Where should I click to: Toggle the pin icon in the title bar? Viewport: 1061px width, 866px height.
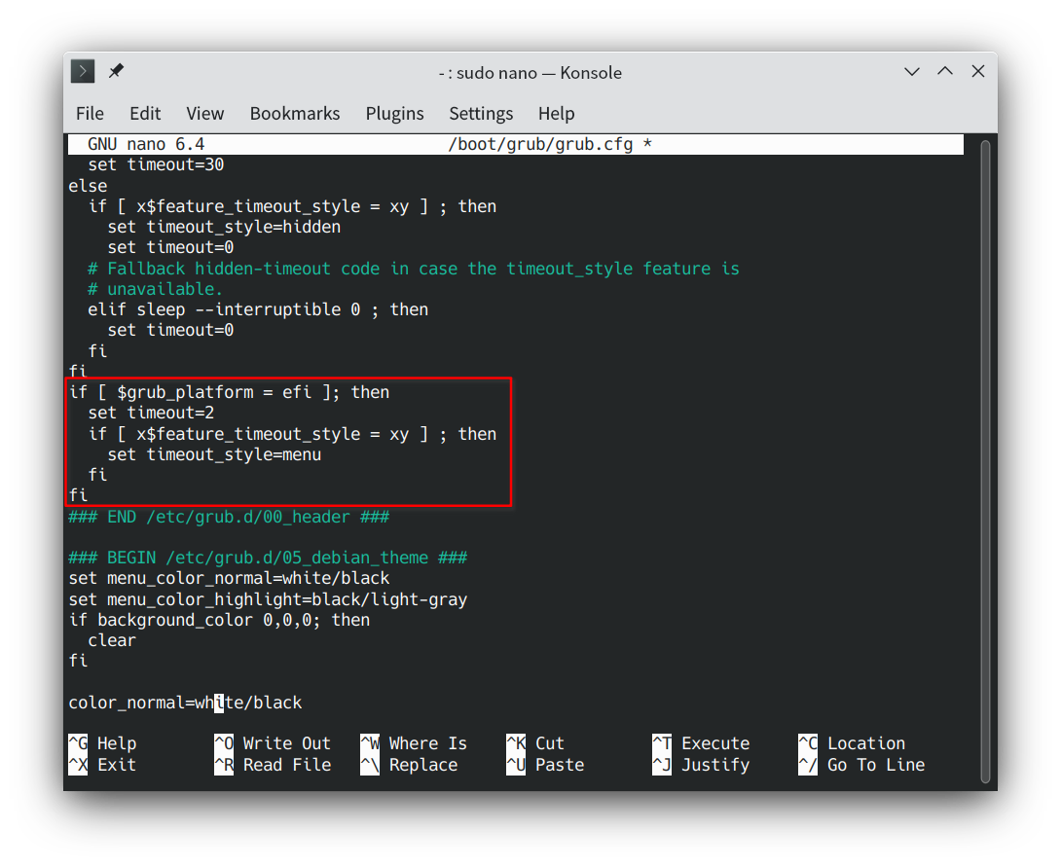tap(116, 72)
